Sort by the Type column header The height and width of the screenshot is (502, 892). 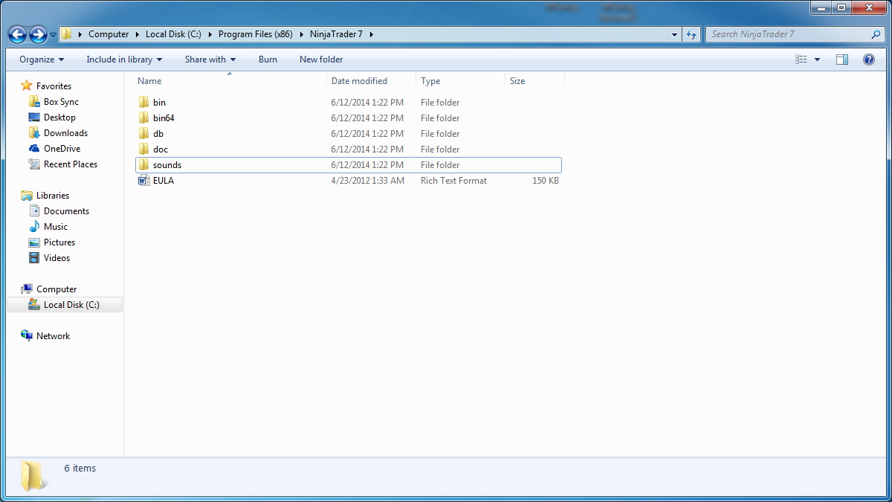click(460, 81)
